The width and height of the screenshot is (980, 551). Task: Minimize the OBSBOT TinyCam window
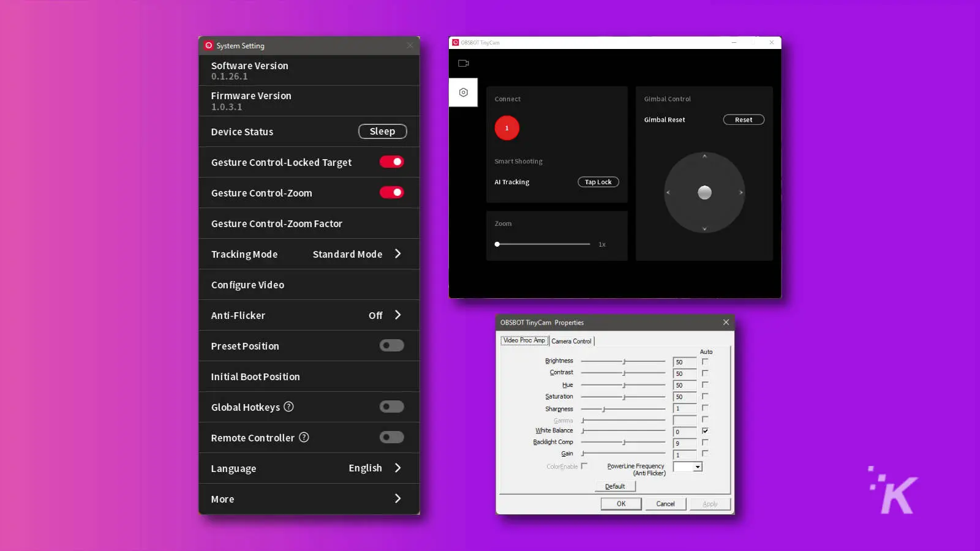click(x=734, y=42)
